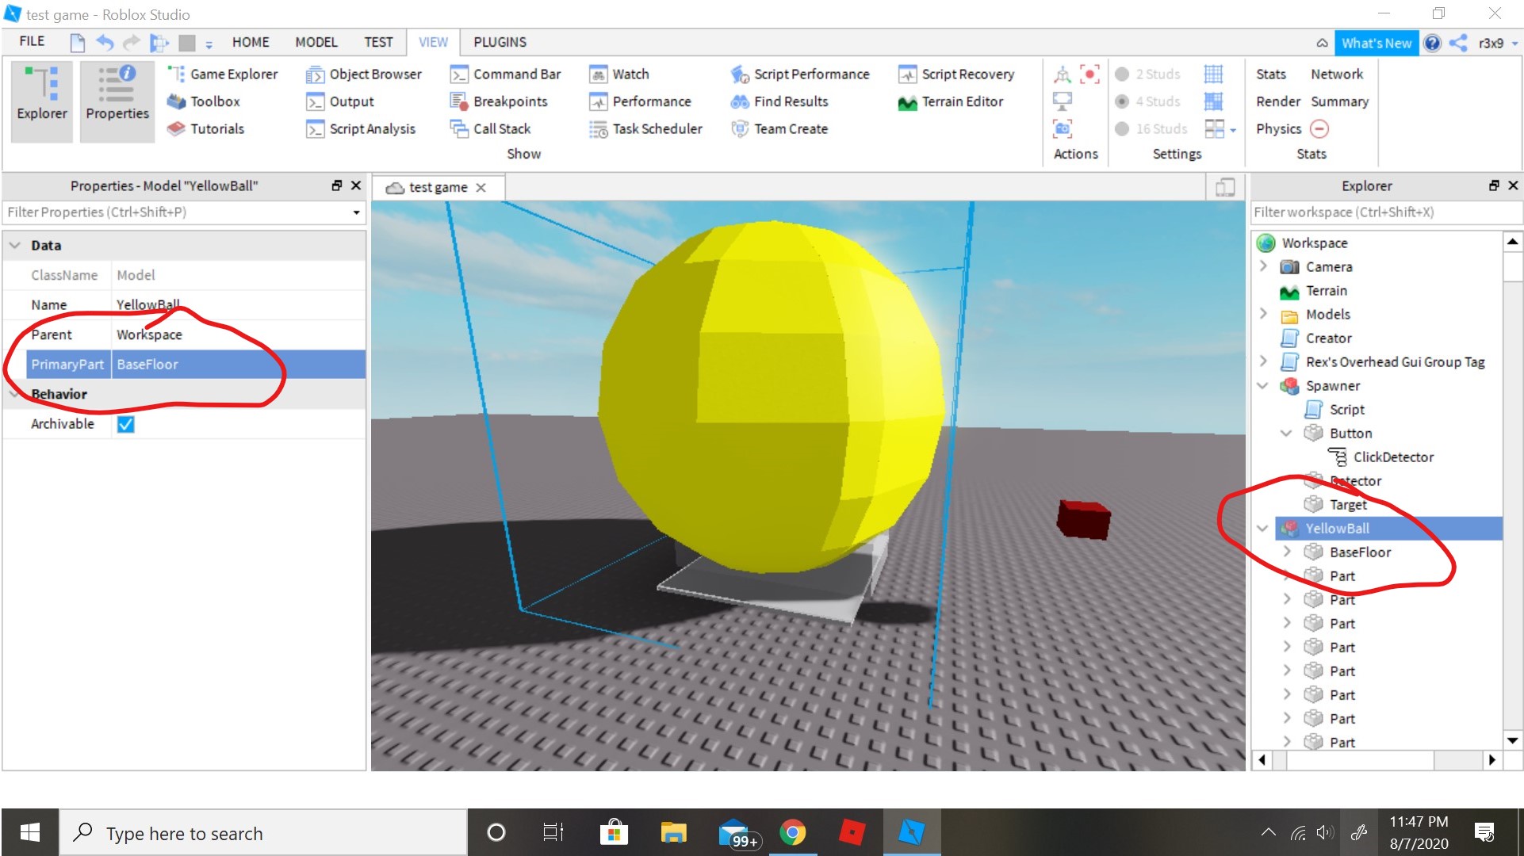Screen dimensions: 1524x856
Task: Click the Render stats button
Action: pos(1277,101)
